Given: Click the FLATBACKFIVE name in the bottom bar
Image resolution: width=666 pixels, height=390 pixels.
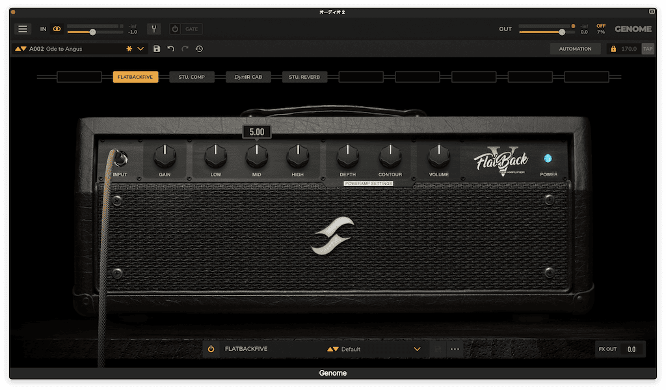Looking at the screenshot, I should pos(246,349).
